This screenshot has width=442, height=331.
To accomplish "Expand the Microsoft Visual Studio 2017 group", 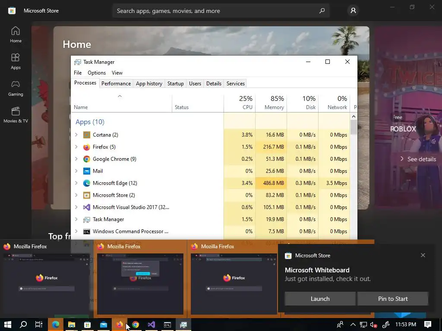I will tap(76, 207).
